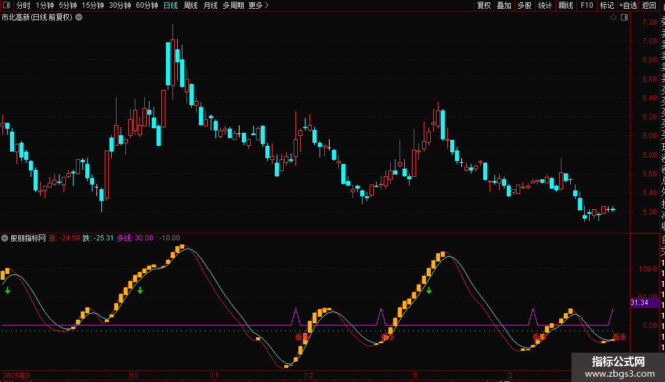Select the 60分钟 period

pyautogui.click(x=147, y=5)
